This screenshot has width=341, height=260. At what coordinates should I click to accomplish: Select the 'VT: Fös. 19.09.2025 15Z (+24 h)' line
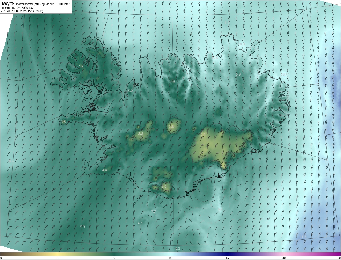[x=22, y=11]
